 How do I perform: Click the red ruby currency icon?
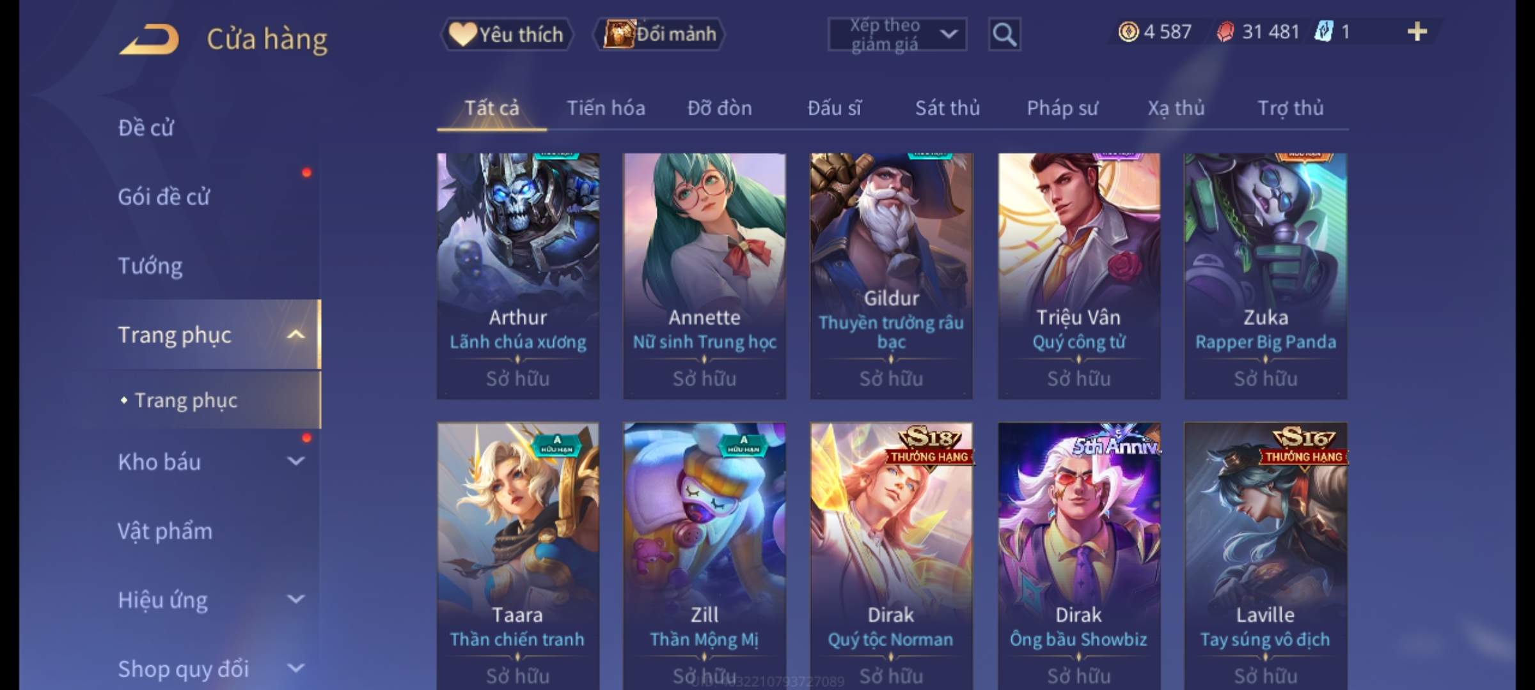(1225, 31)
